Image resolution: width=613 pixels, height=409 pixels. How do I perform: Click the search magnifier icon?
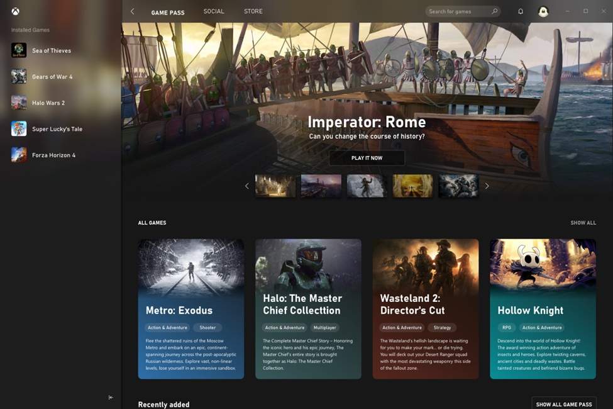(x=495, y=11)
